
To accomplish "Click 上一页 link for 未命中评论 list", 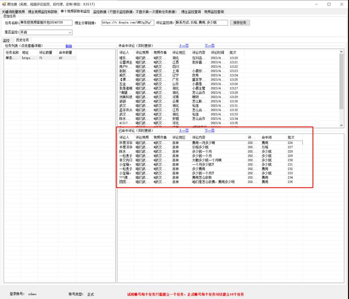I will point(183,46).
